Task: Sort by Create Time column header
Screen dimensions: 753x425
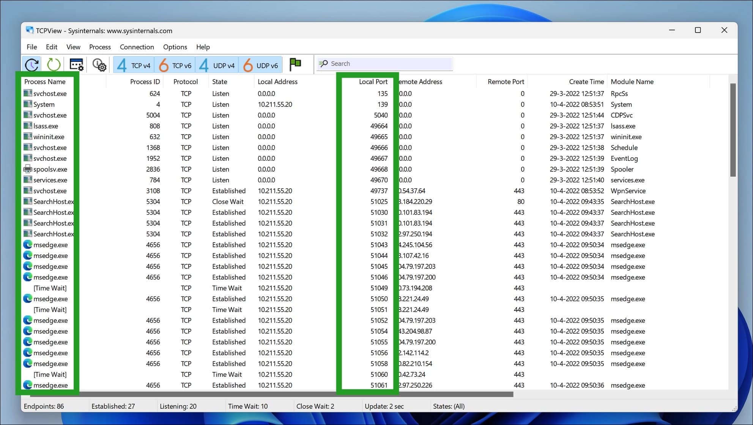Action: point(586,82)
